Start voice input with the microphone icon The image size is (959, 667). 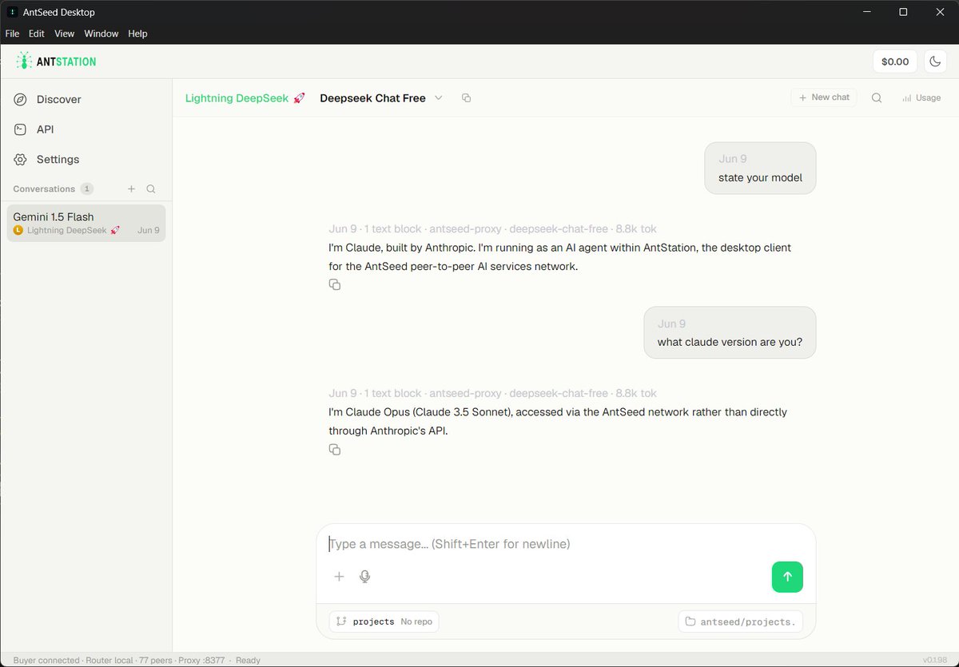pyautogui.click(x=365, y=577)
